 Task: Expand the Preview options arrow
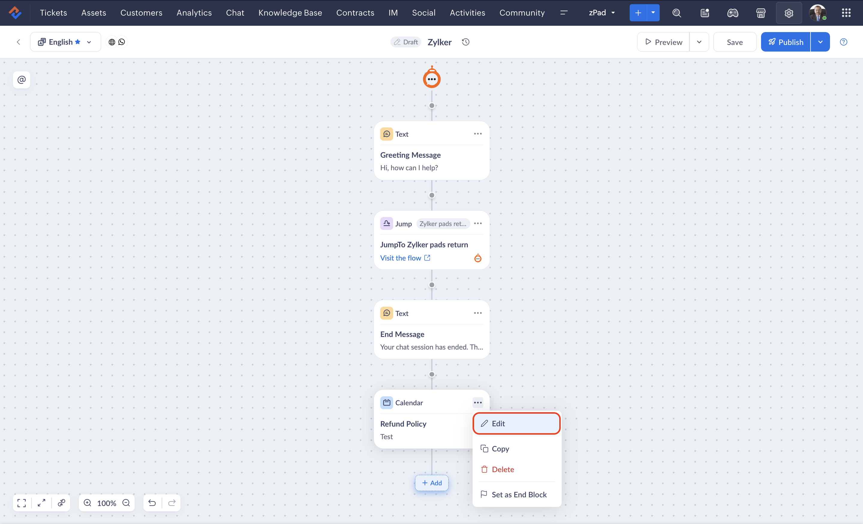[699, 42]
